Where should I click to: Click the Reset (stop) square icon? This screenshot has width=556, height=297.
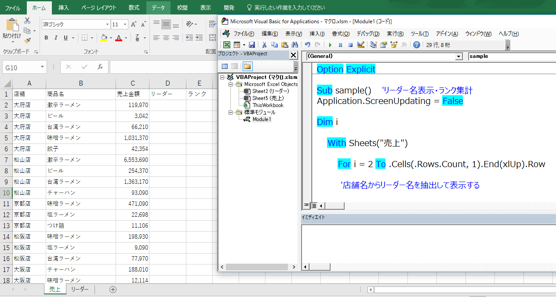(x=350, y=45)
